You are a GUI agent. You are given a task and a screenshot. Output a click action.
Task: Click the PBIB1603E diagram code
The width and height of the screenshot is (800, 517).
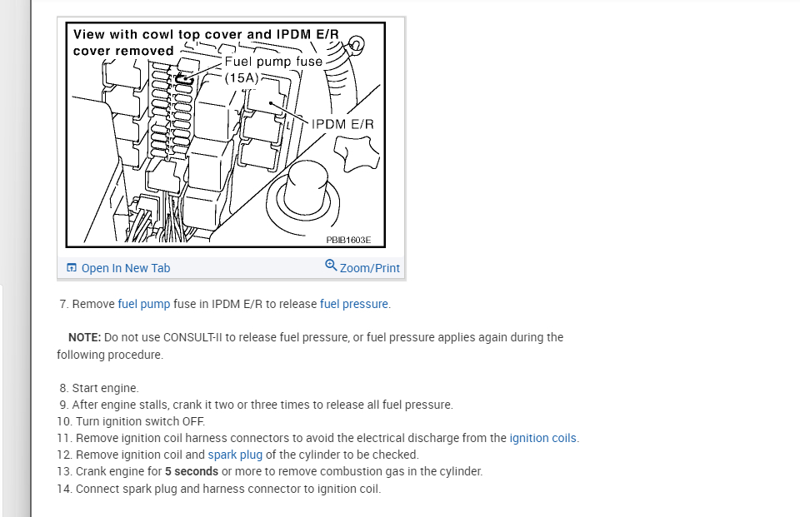(348, 240)
